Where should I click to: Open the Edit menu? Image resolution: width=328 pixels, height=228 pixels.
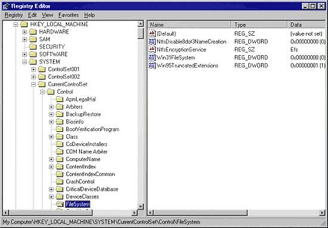(x=32, y=15)
